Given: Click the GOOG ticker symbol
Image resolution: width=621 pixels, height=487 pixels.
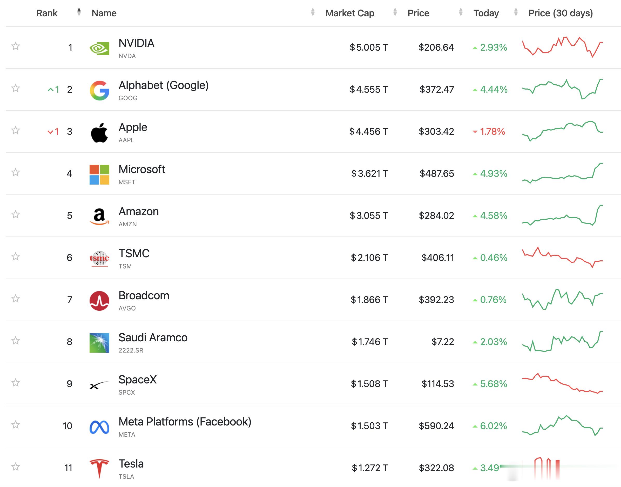Looking at the screenshot, I should click(128, 98).
